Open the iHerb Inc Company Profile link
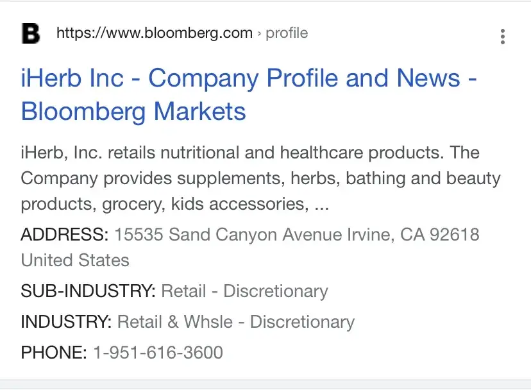531x390 pixels. [249, 79]
